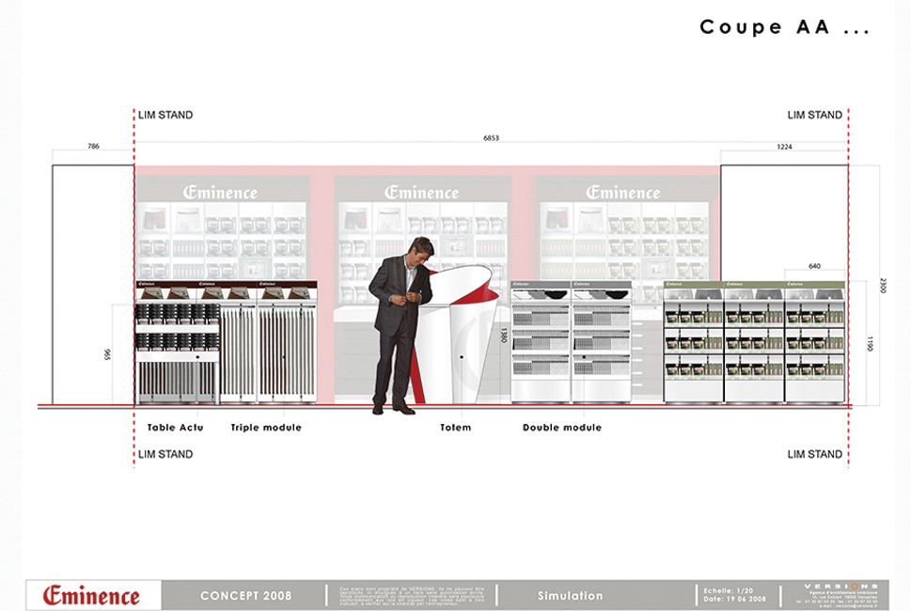Click the tall white box left of stand
This screenshot has width=911, height=611.
pos(93,285)
